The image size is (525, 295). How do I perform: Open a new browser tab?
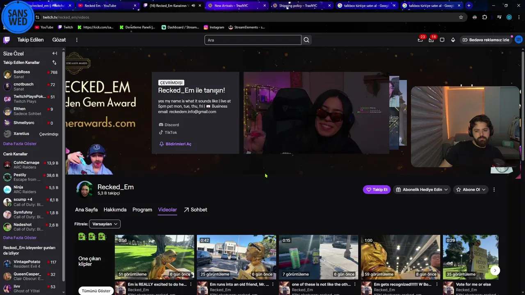[x=469, y=6]
